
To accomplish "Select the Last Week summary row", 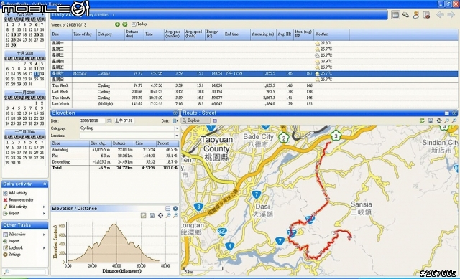I will click(x=254, y=92).
